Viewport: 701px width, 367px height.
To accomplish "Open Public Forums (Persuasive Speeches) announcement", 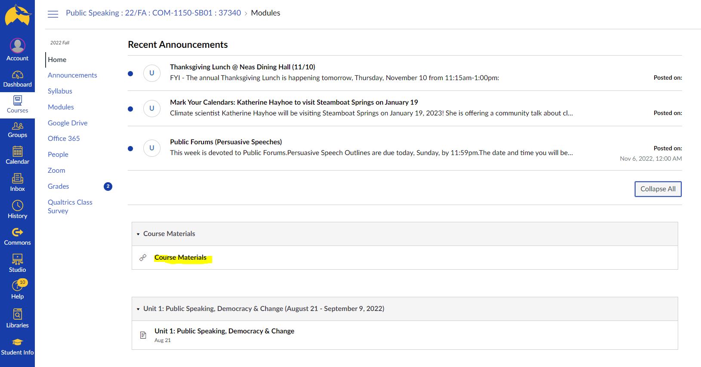I will point(226,142).
